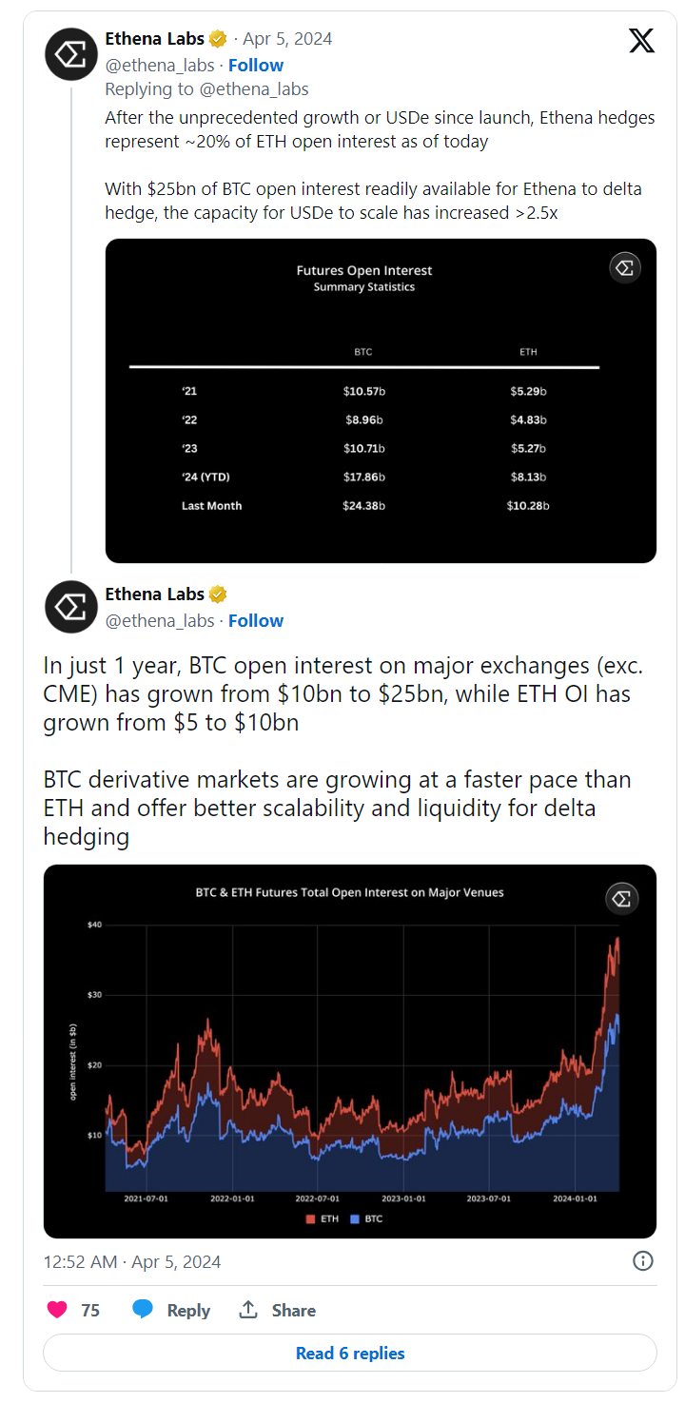Click the X logo in the top corner
This screenshot has width=685, height=1403.
pyautogui.click(x=642, y=41)
